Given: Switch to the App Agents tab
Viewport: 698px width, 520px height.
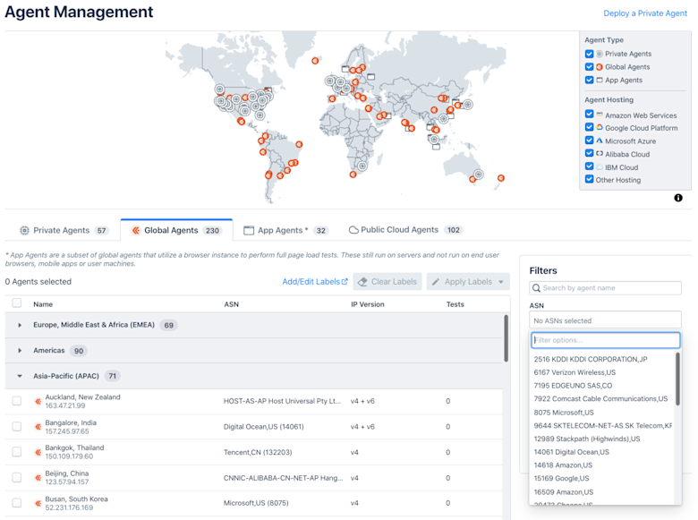Looking at the screenshot, I should point(285,230).
